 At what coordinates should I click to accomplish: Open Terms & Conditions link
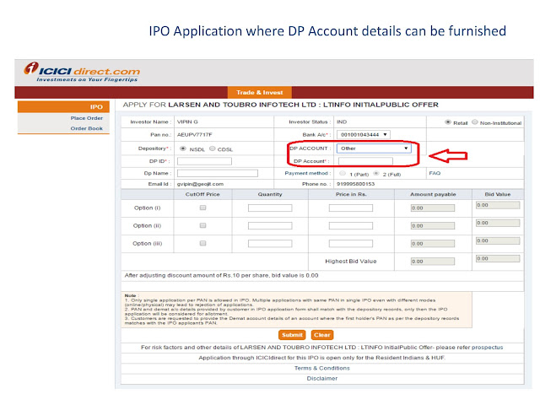point(322,368)
